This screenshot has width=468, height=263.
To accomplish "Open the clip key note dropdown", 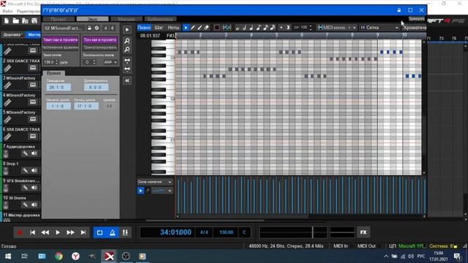I will point(110,62).
